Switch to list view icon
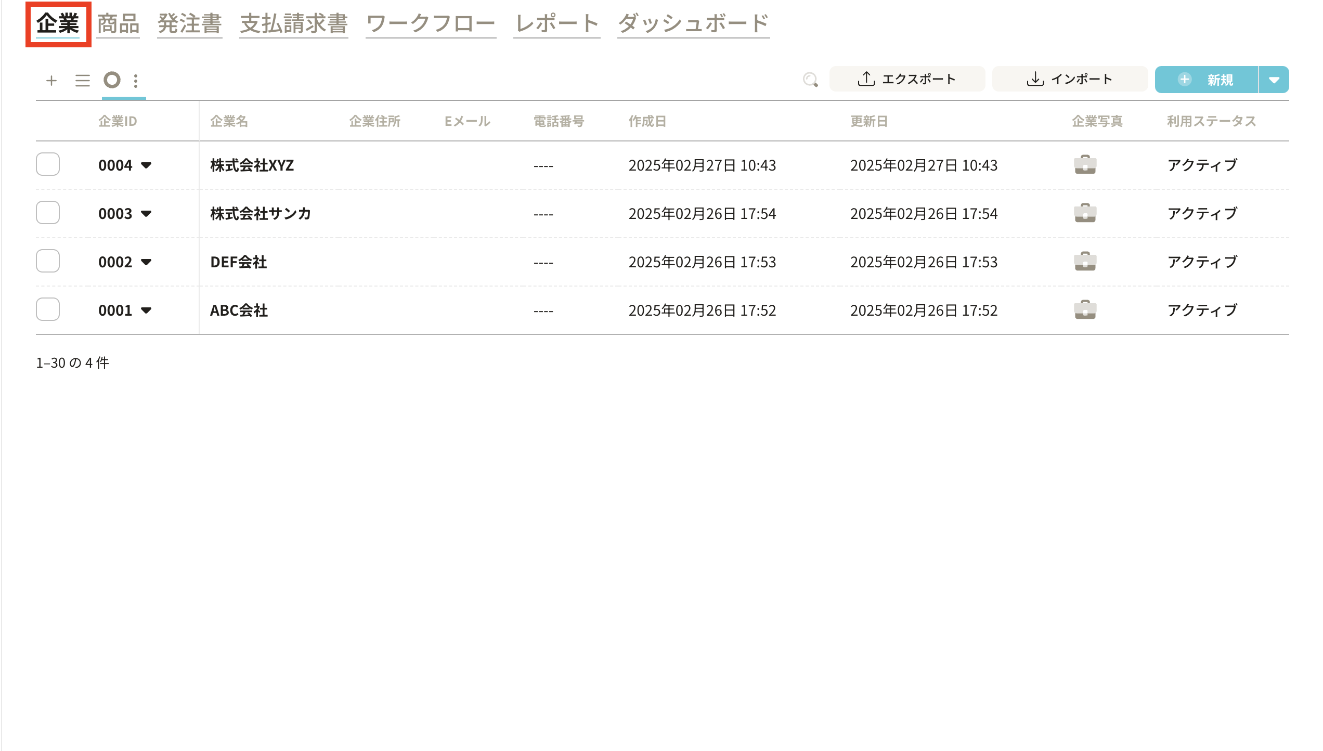Image resolution: width=1323 pixels, height=751 pixels. pyautogui.click(x=82, y=81)
